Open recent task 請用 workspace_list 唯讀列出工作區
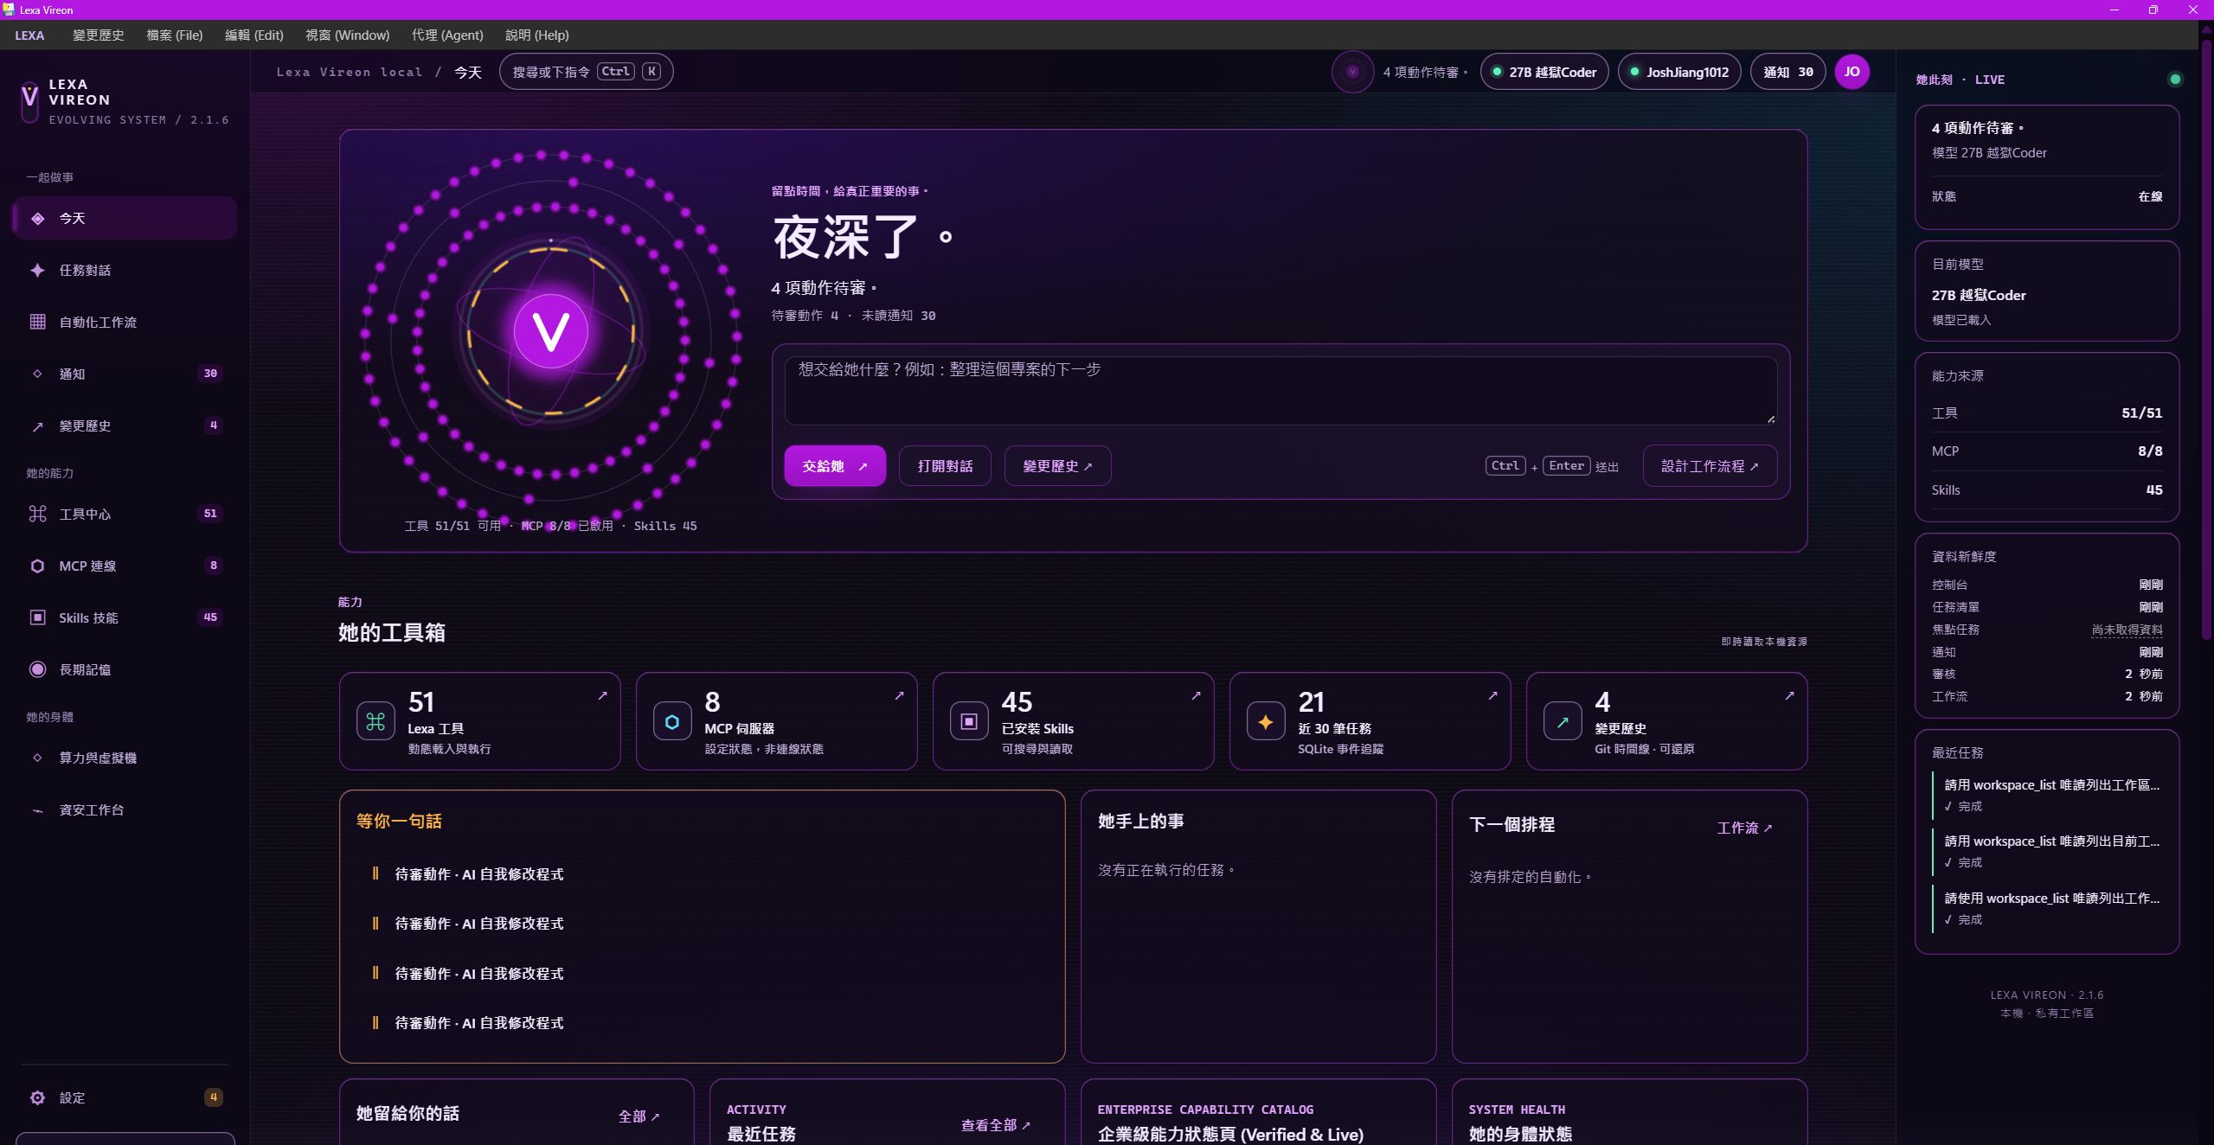This screenshot has height=1145, width=2214. (2047, 794)
